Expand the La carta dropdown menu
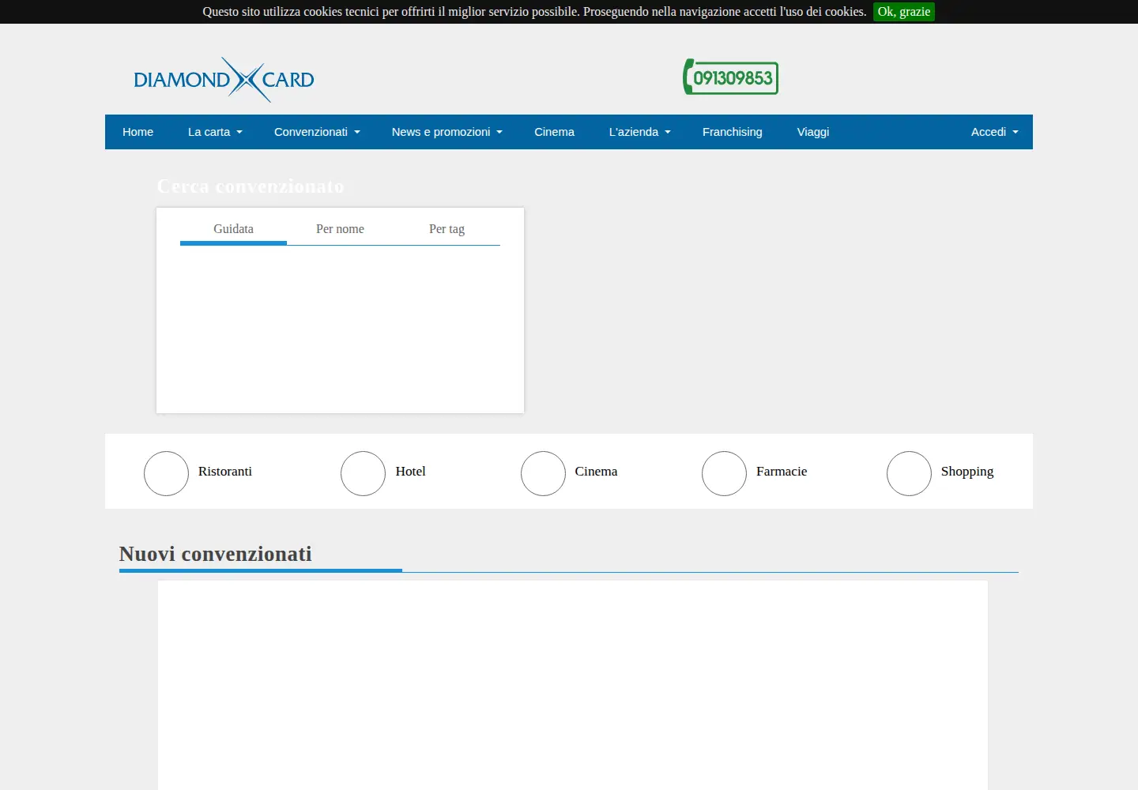Image resolution: width=1138 pixels, height=790 pixels. (215, 132)
